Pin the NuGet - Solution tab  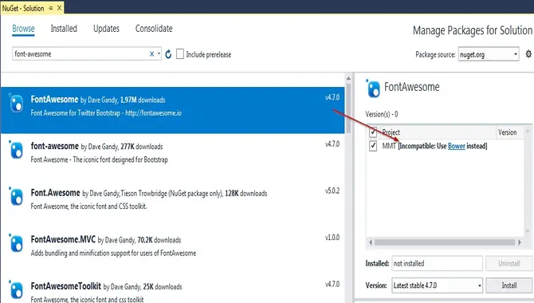pos(51,8)
